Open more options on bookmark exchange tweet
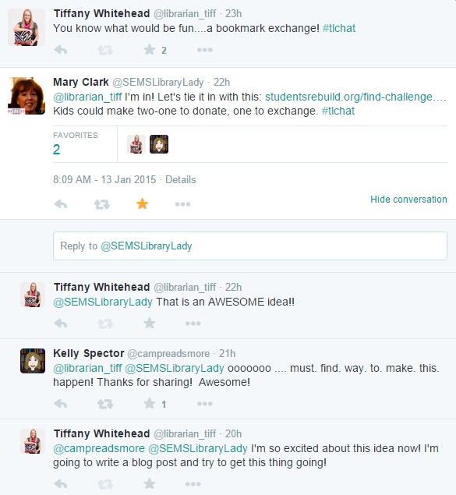 pyautogui.click(x=205, y=50)
